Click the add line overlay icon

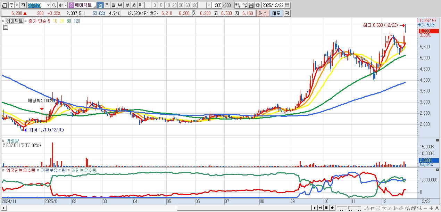(x=244, y=5)
